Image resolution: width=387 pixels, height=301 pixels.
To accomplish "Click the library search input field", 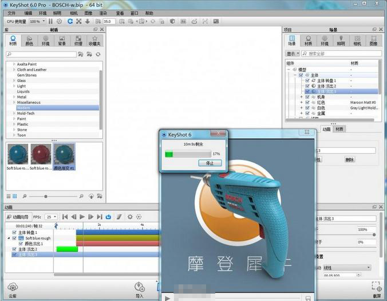I will (41, 54).
